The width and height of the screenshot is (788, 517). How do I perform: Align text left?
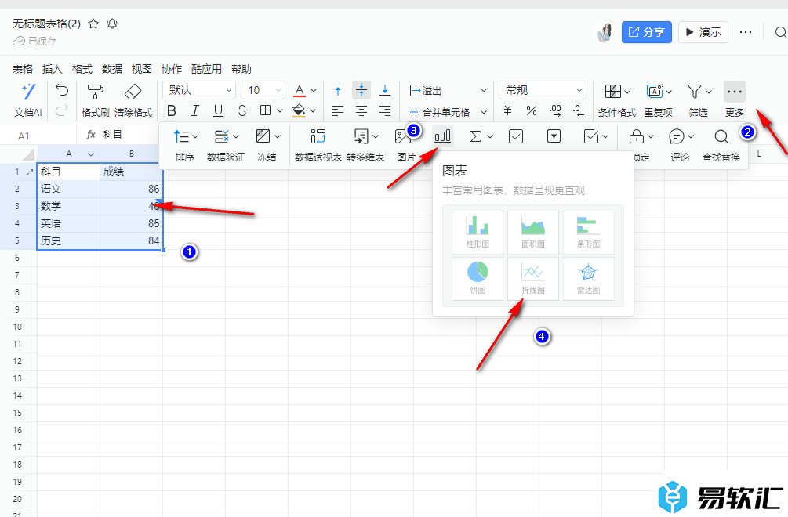(x=338, y=111)
